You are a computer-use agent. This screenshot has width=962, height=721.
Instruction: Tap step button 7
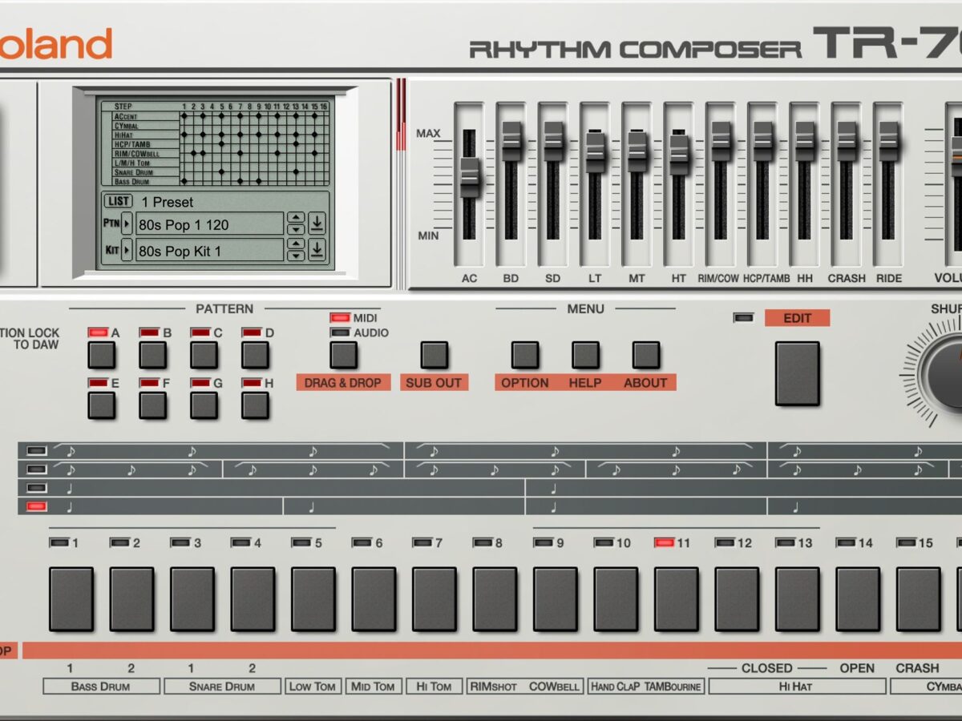tap(435, 599)
